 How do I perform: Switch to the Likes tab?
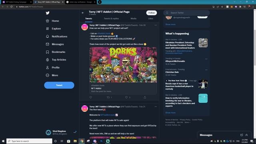pos(150,19)
